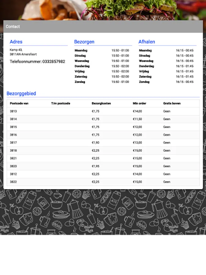Click Maandag in the Bezorgen schedule
The width and height of the screenshot is (206, 275).
[81, 50]
